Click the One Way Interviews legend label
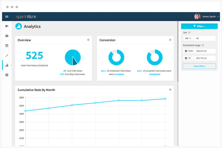 [x=75, y=74]
